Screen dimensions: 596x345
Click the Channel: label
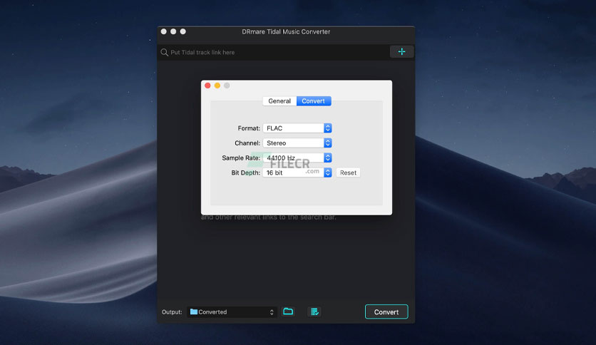247,143
